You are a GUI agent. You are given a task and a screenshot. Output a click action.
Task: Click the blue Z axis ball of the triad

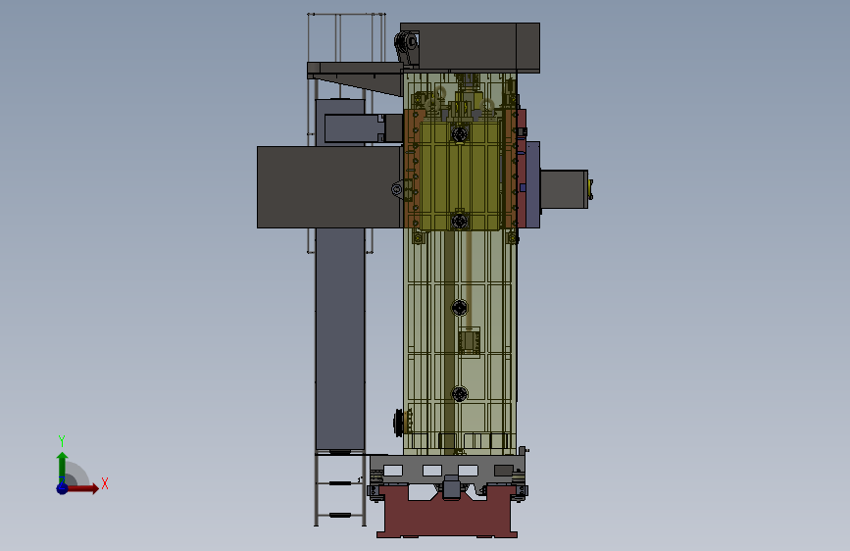point(62,488)
